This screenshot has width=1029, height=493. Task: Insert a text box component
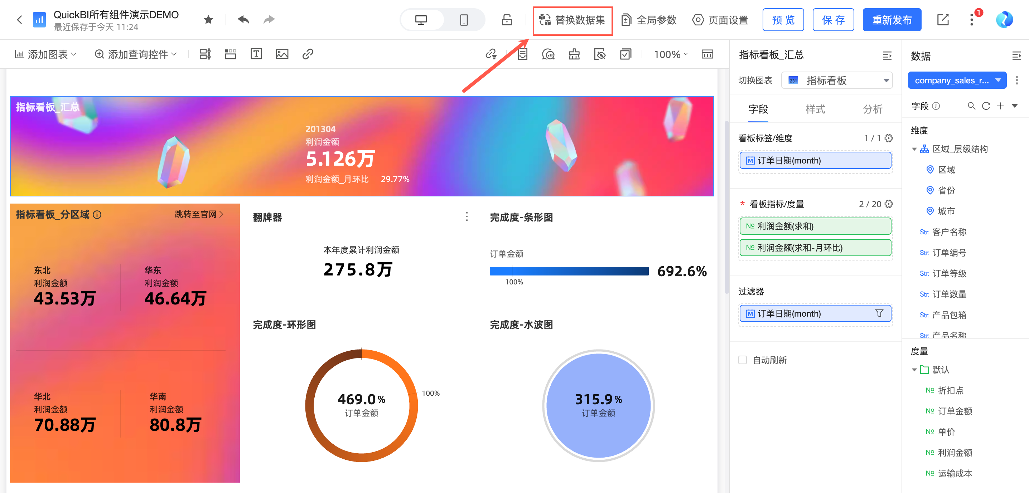256,54
